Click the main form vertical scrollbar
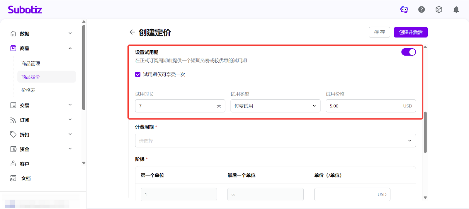Viewport: 469px width, 209px height. tap(425, 132)
